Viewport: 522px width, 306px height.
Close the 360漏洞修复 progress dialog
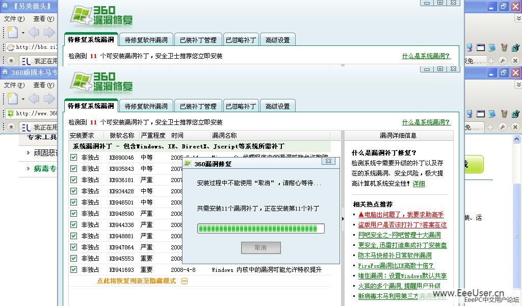tap(329, 161)
